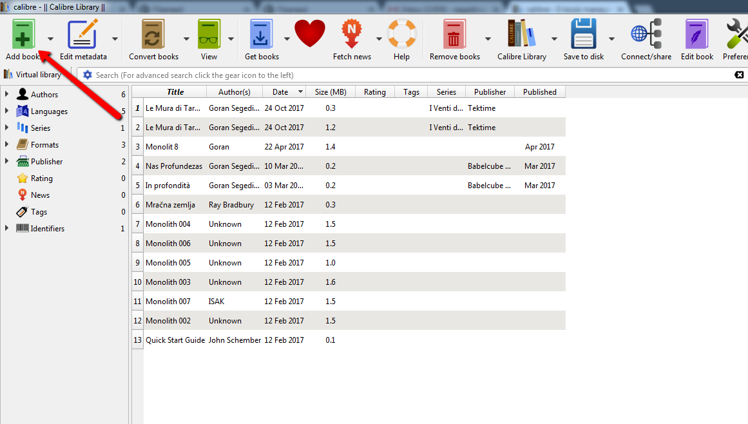
Task: Select In profondità book title
Action: tap(168, 185)
